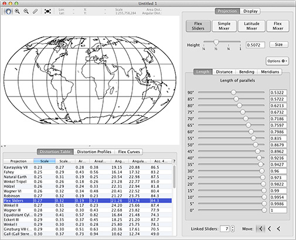Select the Flex Mixer button
The width and height of the screenshot is (296, 240).
pyautogui.click(x=278, y=26)
